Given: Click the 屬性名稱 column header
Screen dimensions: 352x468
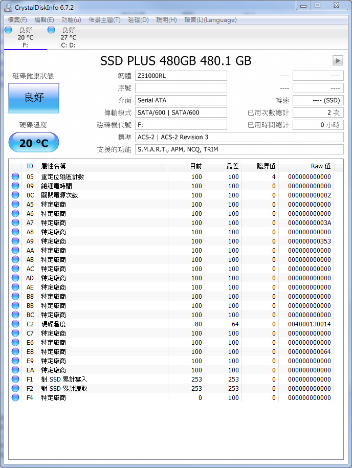Looking at the screenshot, I should 103,166.
